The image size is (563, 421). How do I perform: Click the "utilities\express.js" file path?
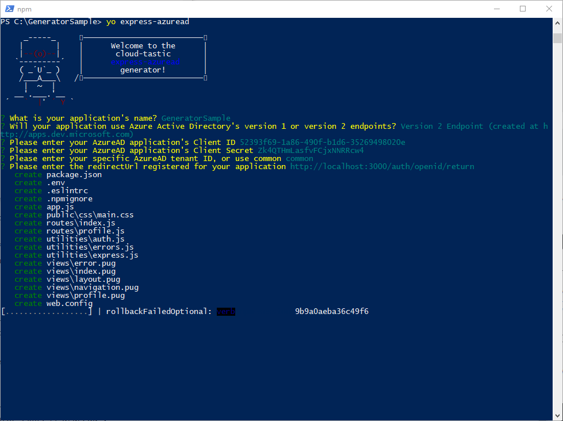(x=92, y=255)
